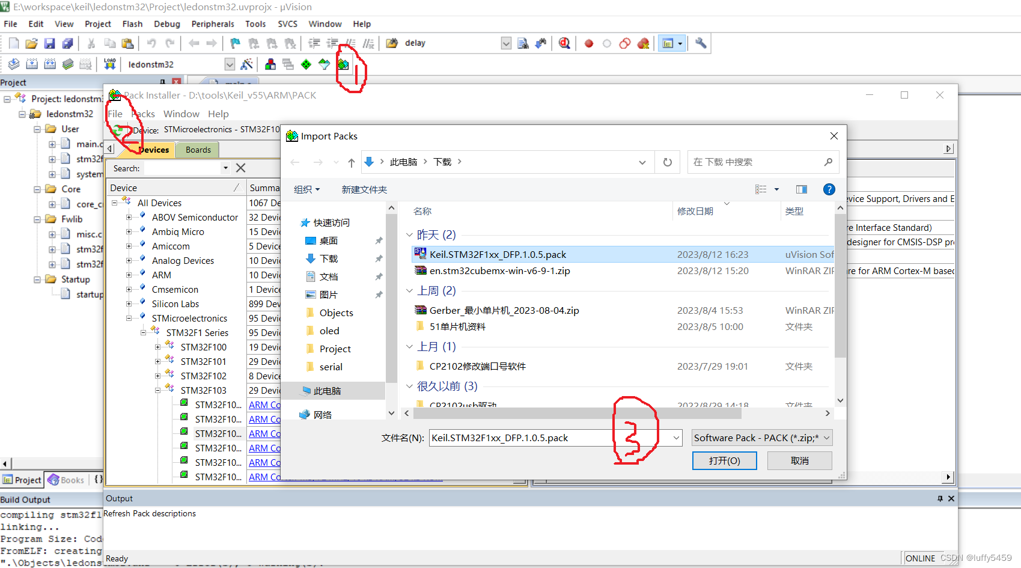This screenshot has width=1021, height=568.
Task: Open Manage Project Items icon
Action: (270, 64)
